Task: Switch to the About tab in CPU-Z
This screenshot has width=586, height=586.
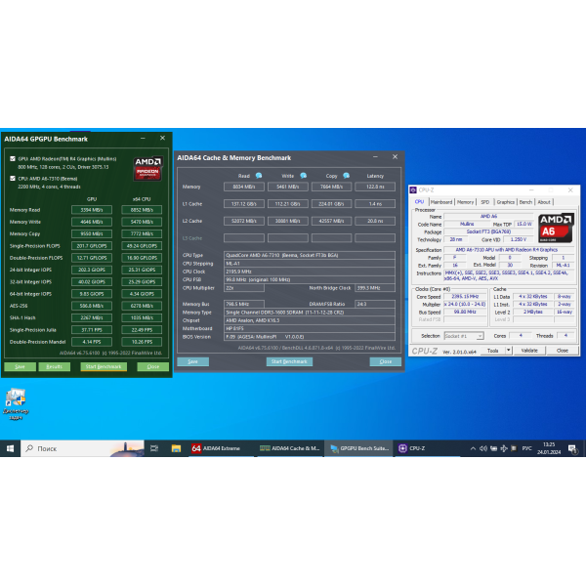Action: [544, 202]
